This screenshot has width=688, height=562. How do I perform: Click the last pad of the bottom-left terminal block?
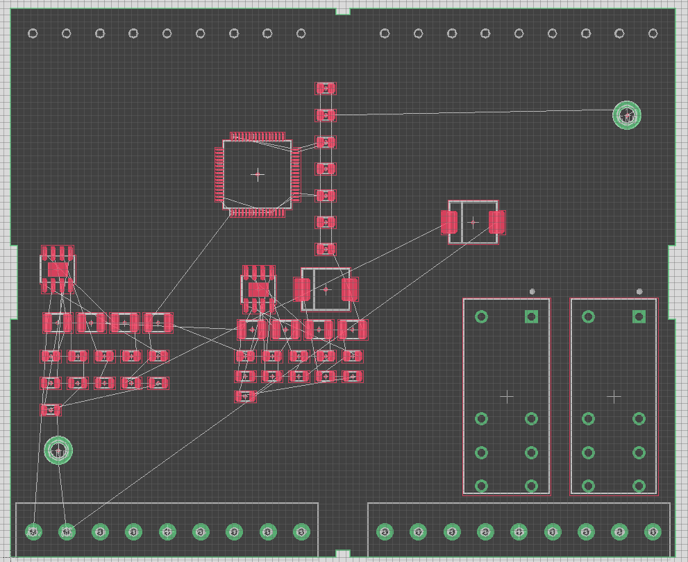pyautogui.click(x=301, y=531)
